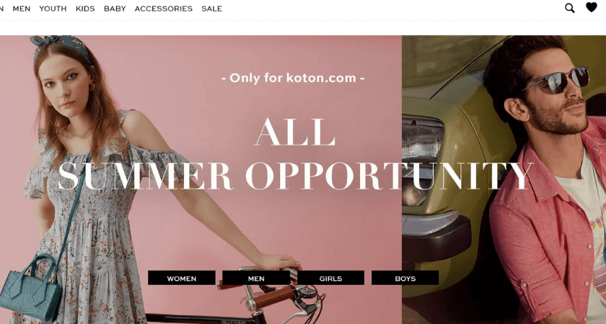Open the ACCESSORIES navigation item
Image resolution: width=606 pixels, height=324 pixels.
tap(164, 9)
